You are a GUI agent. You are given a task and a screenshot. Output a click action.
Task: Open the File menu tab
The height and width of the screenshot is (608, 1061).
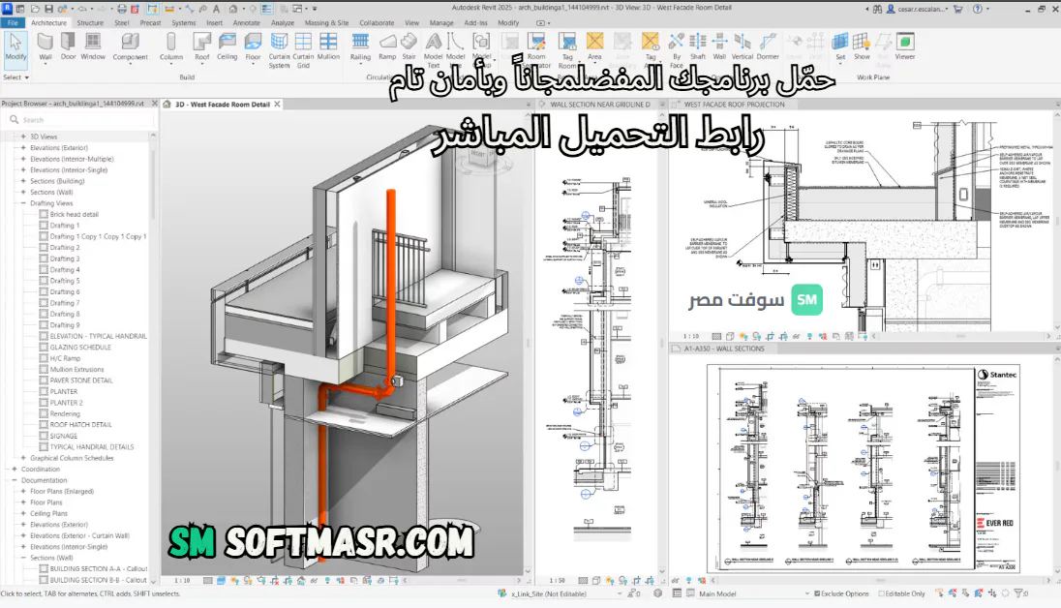(x=13, y=22)
